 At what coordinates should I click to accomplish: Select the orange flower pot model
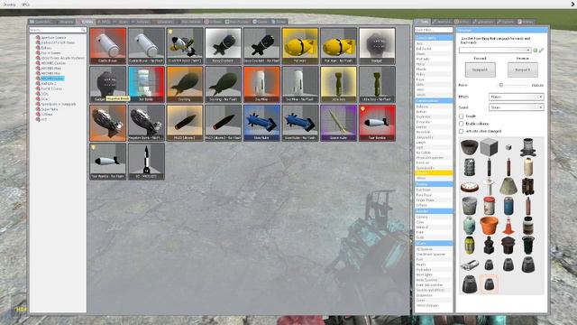pyautogui.click(x=489, y=225)
